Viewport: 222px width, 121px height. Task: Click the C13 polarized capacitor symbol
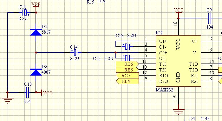click(x=127, y=47)
